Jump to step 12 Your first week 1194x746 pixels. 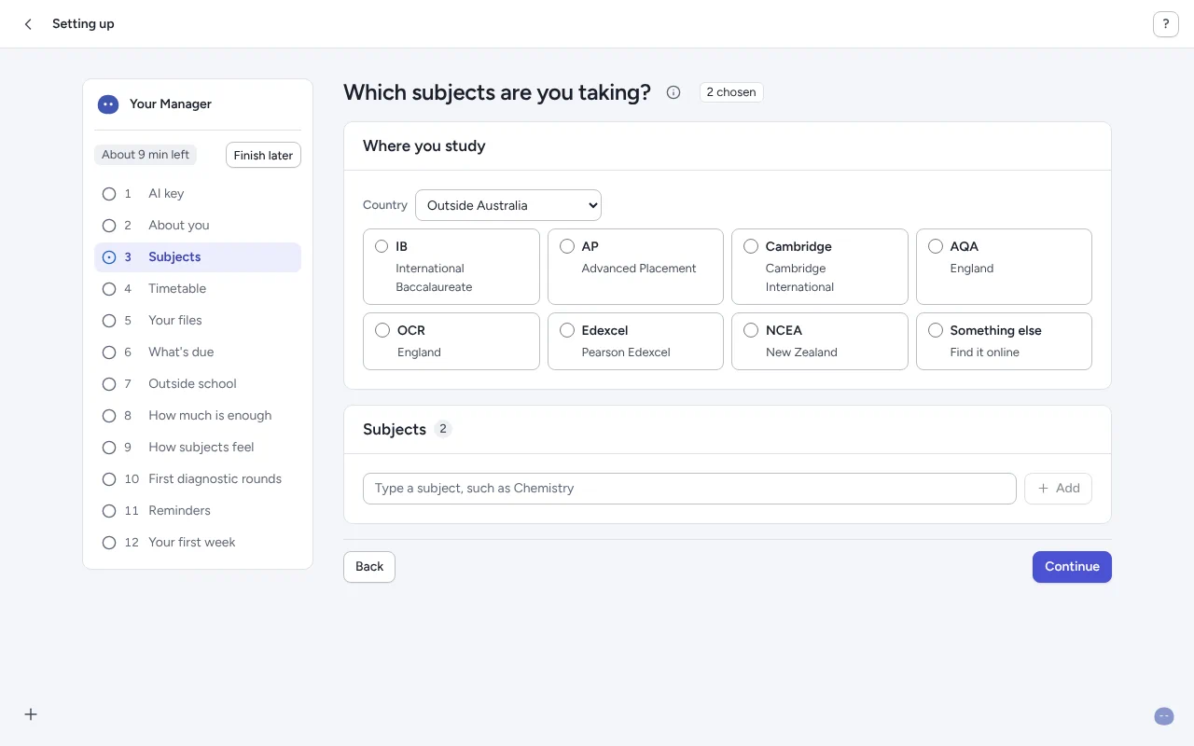[198, 543]
